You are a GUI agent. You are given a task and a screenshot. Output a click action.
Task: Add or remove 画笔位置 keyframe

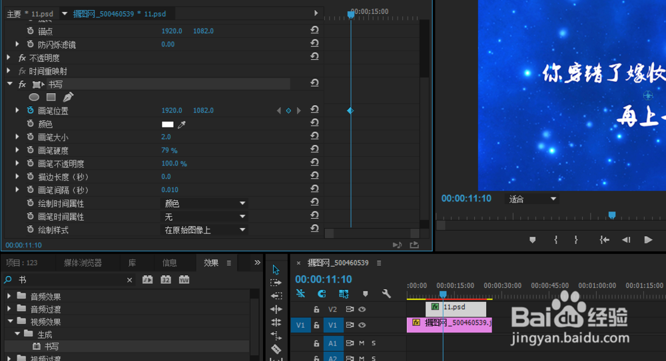(x=288, y=111)
